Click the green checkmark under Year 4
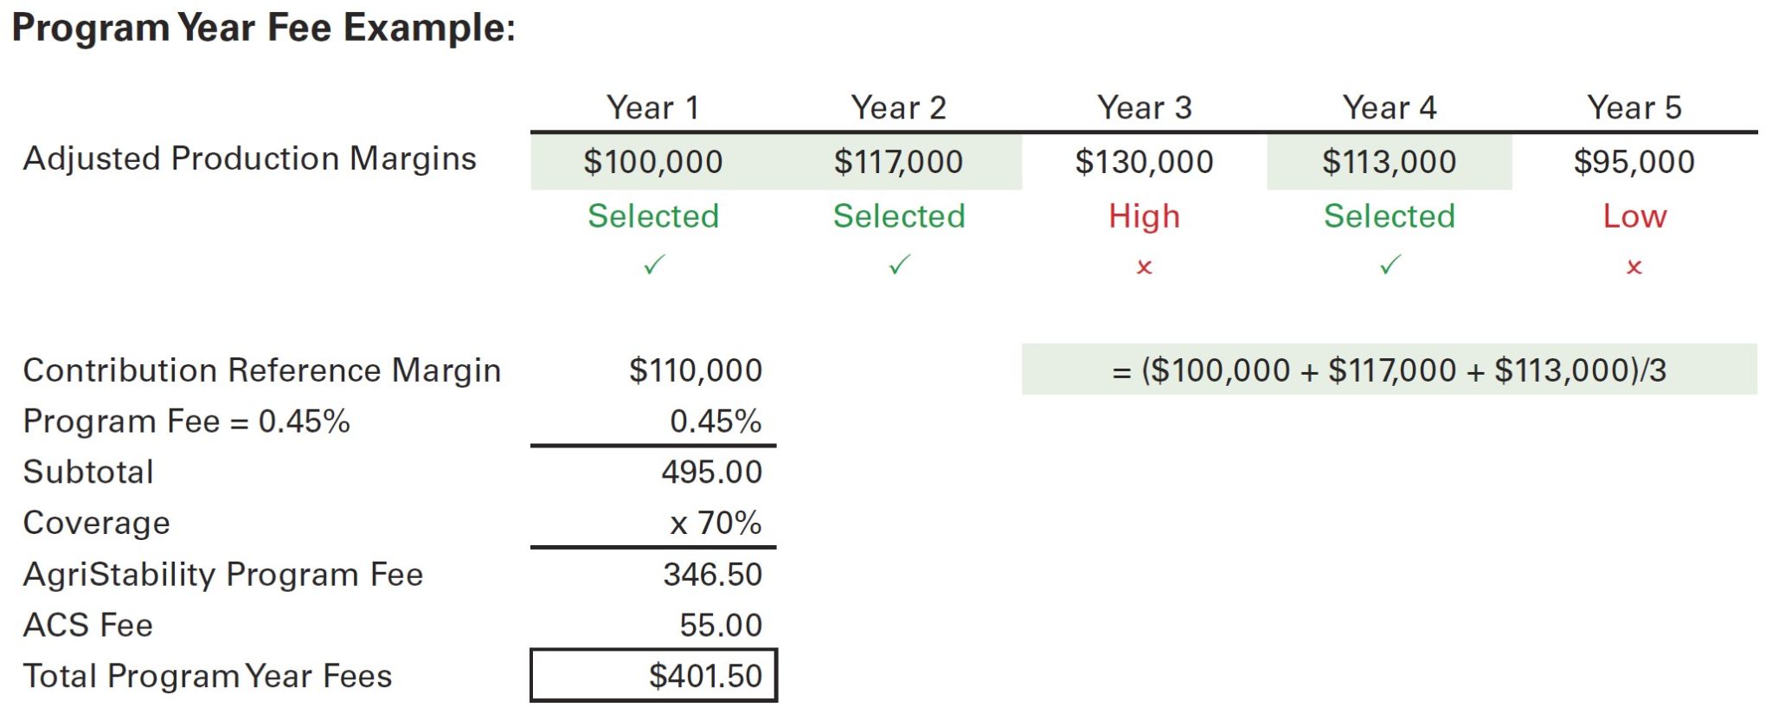This screenshot has width=1772, height=720. [x=1390, y=265]
